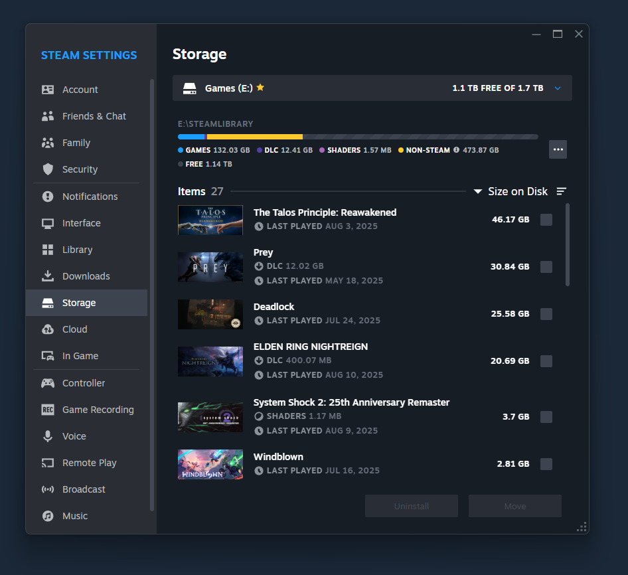
Task: Click the Prey DLC download icon
Action: coord(259,266)
